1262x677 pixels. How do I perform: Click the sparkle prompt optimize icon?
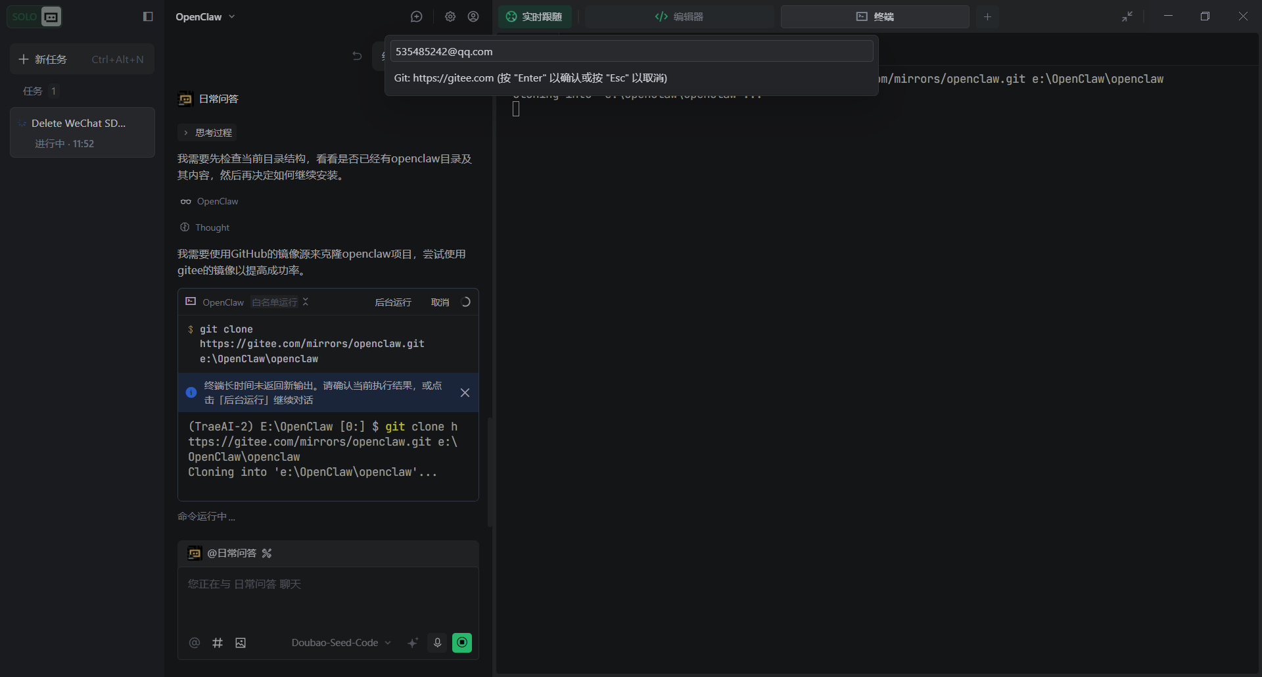pos(413,643)
